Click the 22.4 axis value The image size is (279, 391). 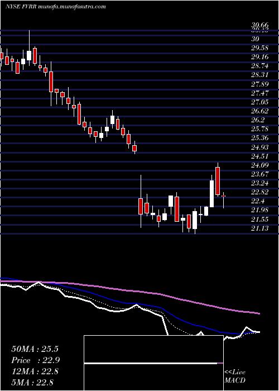(x=258, y=201)
